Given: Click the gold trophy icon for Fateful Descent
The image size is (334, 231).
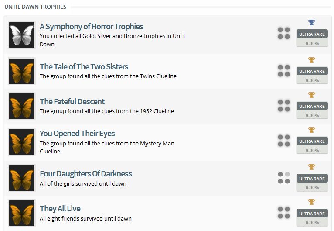Looking at the screenshot, I should point(311,95).
